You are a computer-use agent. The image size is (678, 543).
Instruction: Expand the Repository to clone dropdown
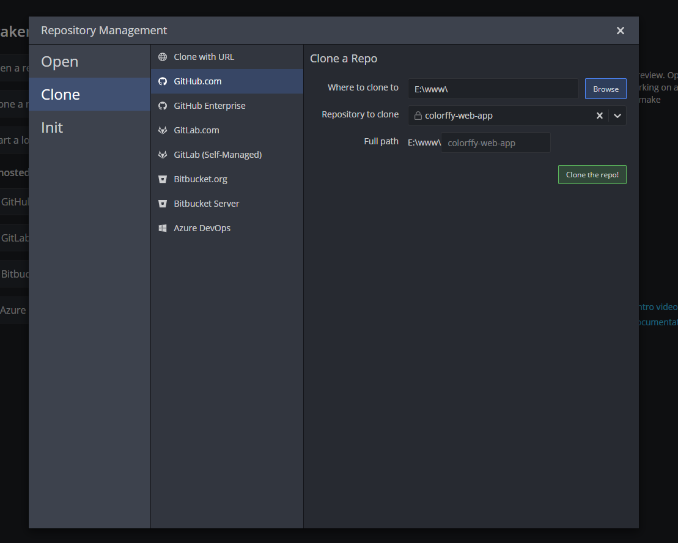click(x=617, y=116)
